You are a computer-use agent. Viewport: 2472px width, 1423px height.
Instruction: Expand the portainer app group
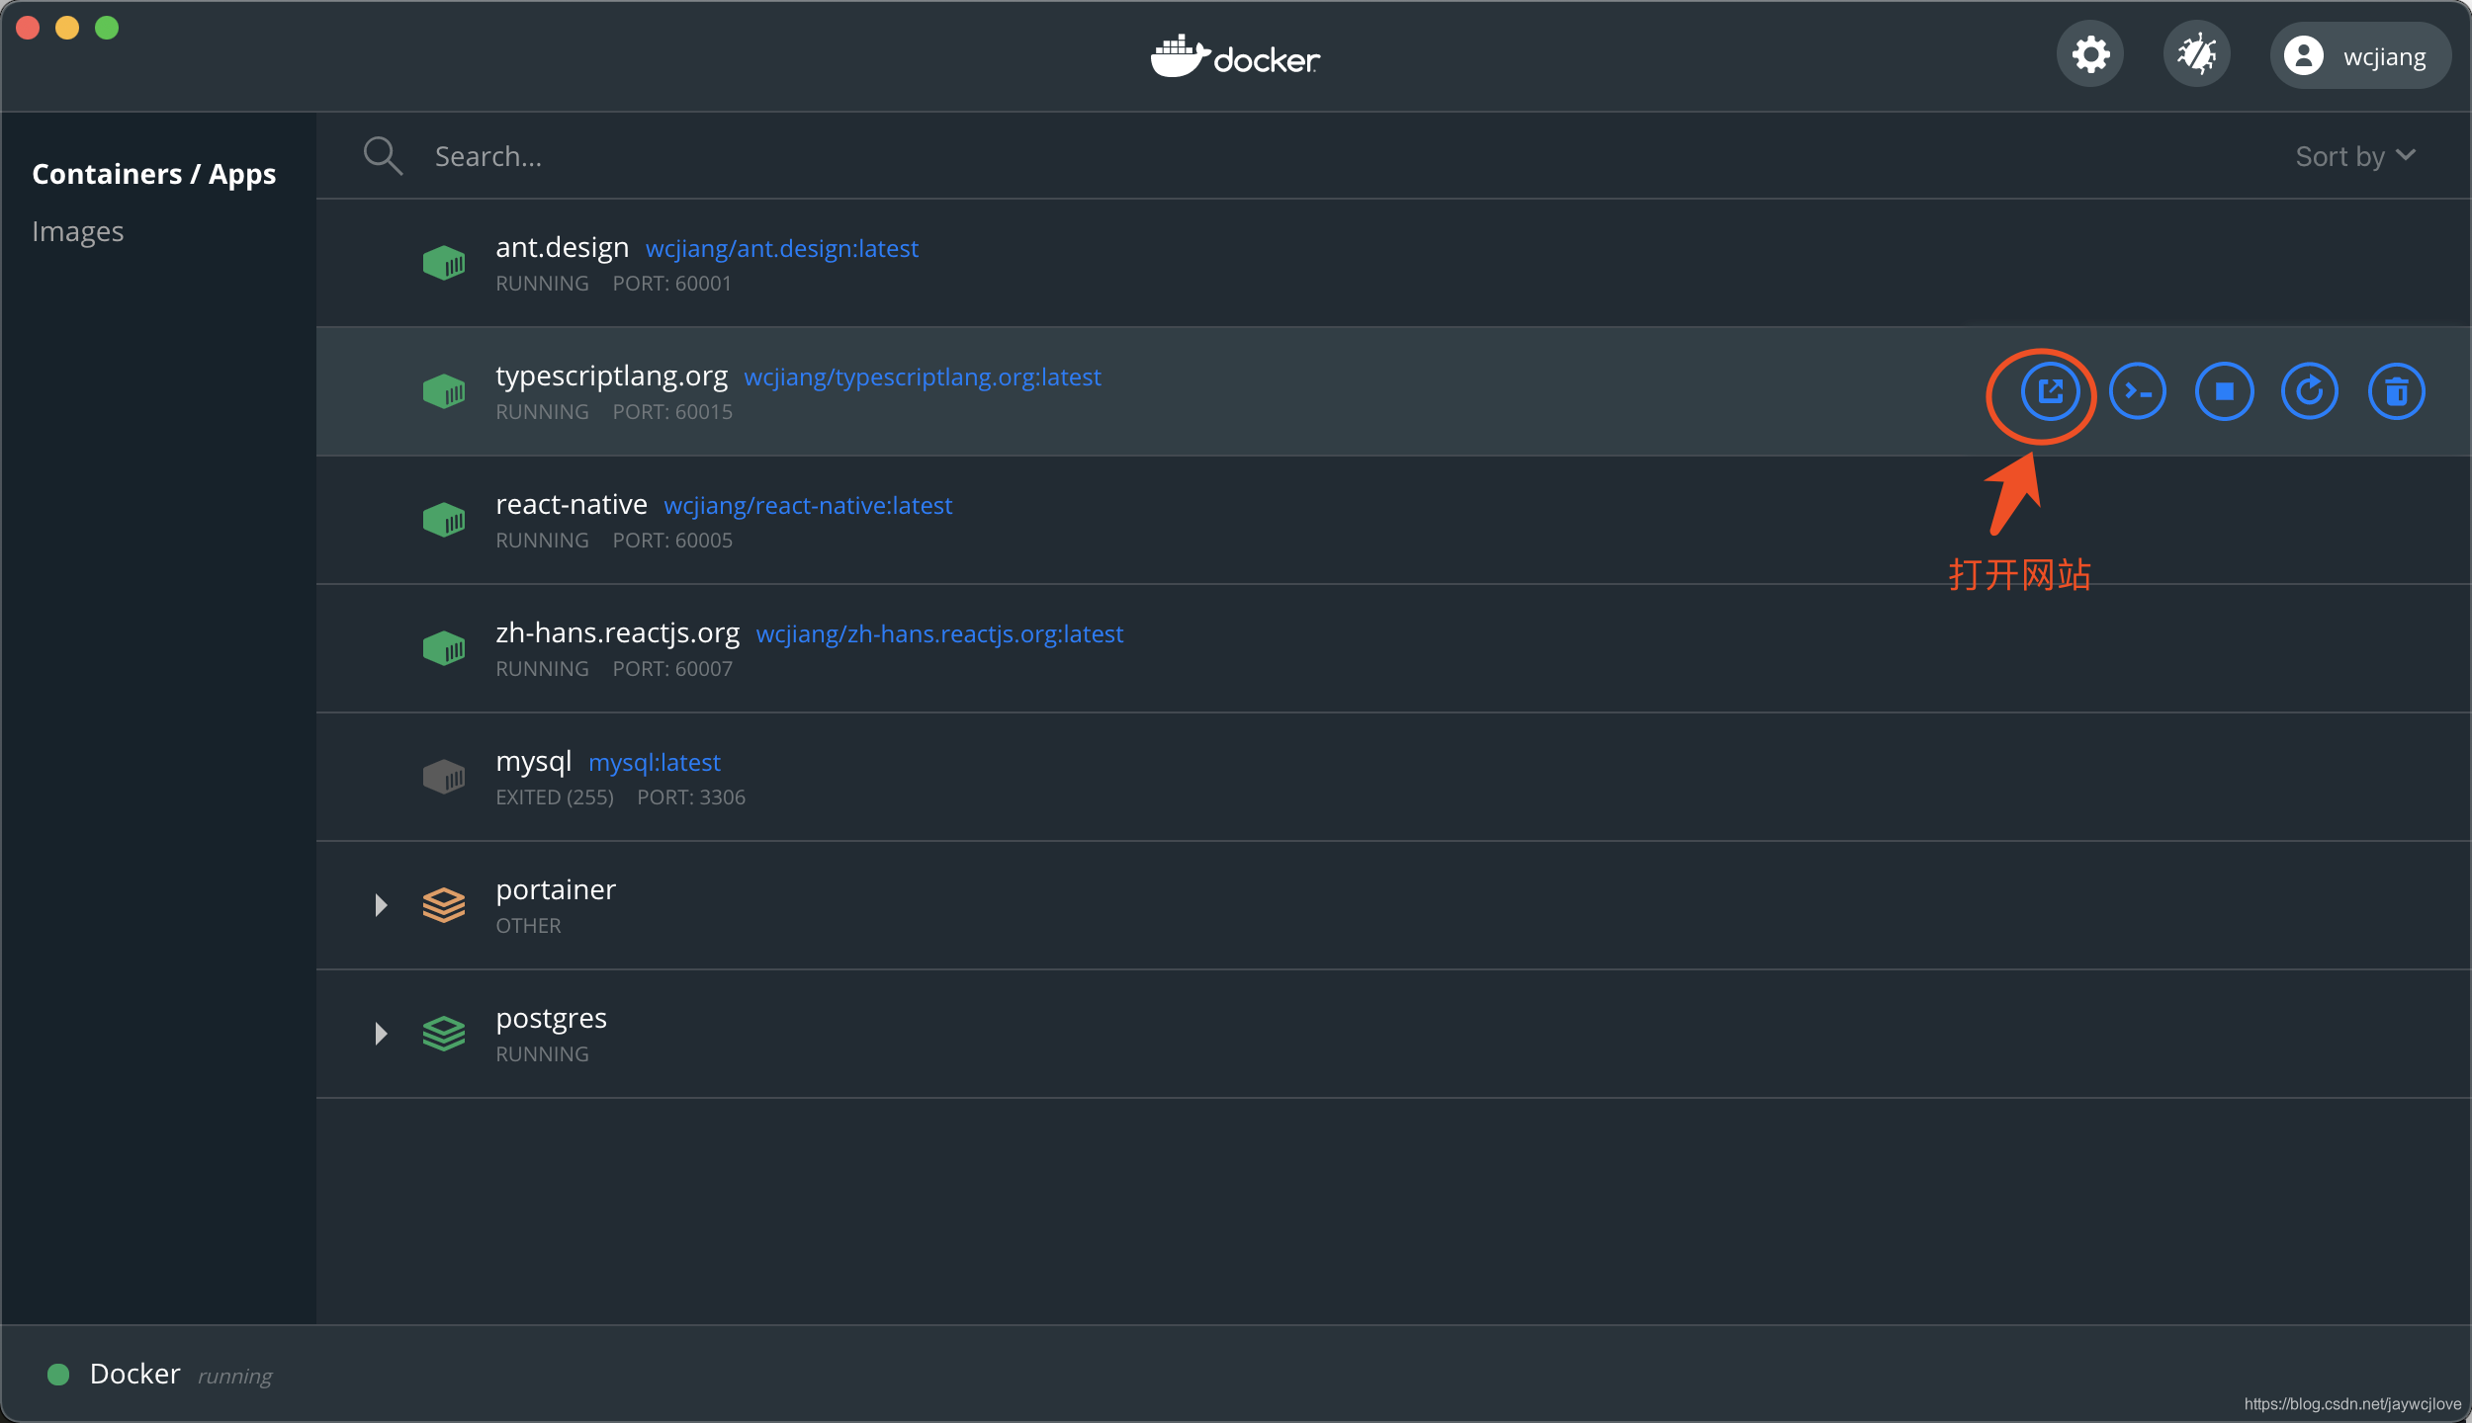[x=381, y=905]
